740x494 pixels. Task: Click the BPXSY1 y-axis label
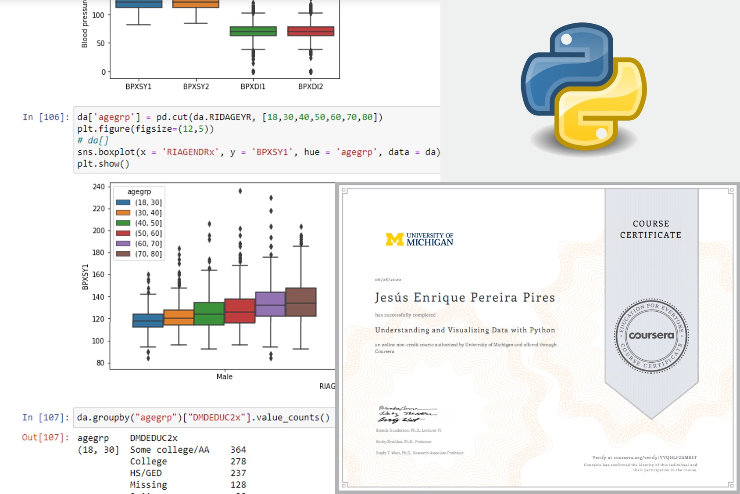point(85,277)
